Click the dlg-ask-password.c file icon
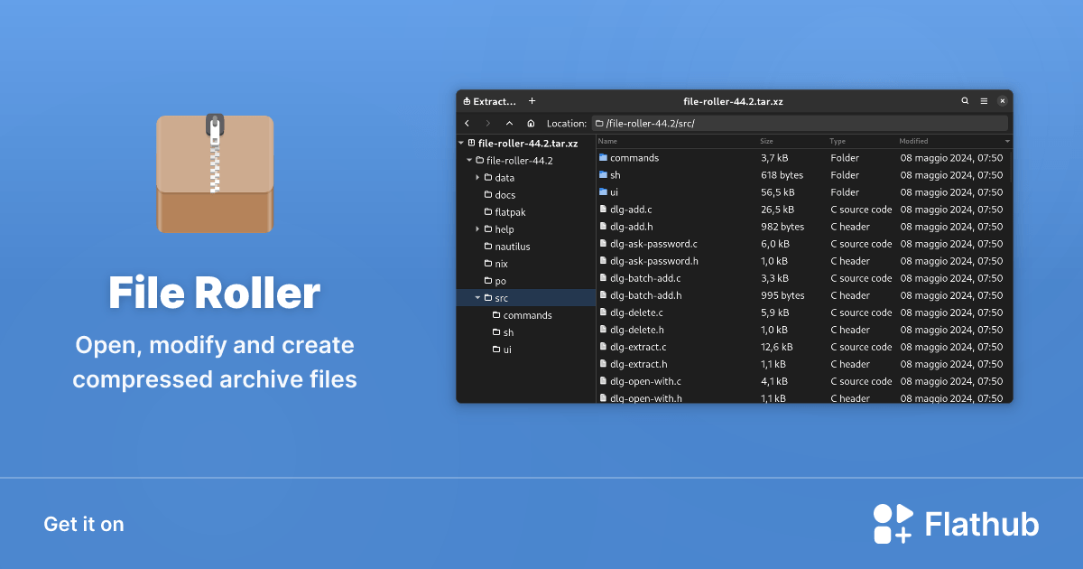Viewport: 1083px width, 569px height. click(603, 243)
